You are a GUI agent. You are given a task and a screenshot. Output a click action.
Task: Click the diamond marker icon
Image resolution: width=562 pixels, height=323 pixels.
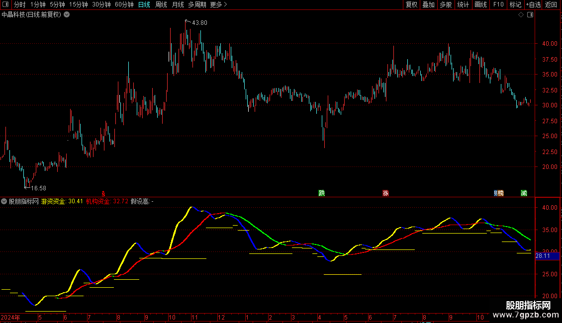(521, 15)
